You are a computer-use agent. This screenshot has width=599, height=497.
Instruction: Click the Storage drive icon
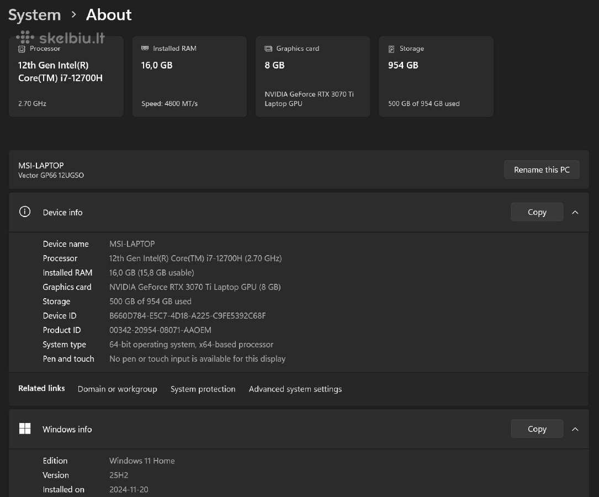[x=391, y=49]
